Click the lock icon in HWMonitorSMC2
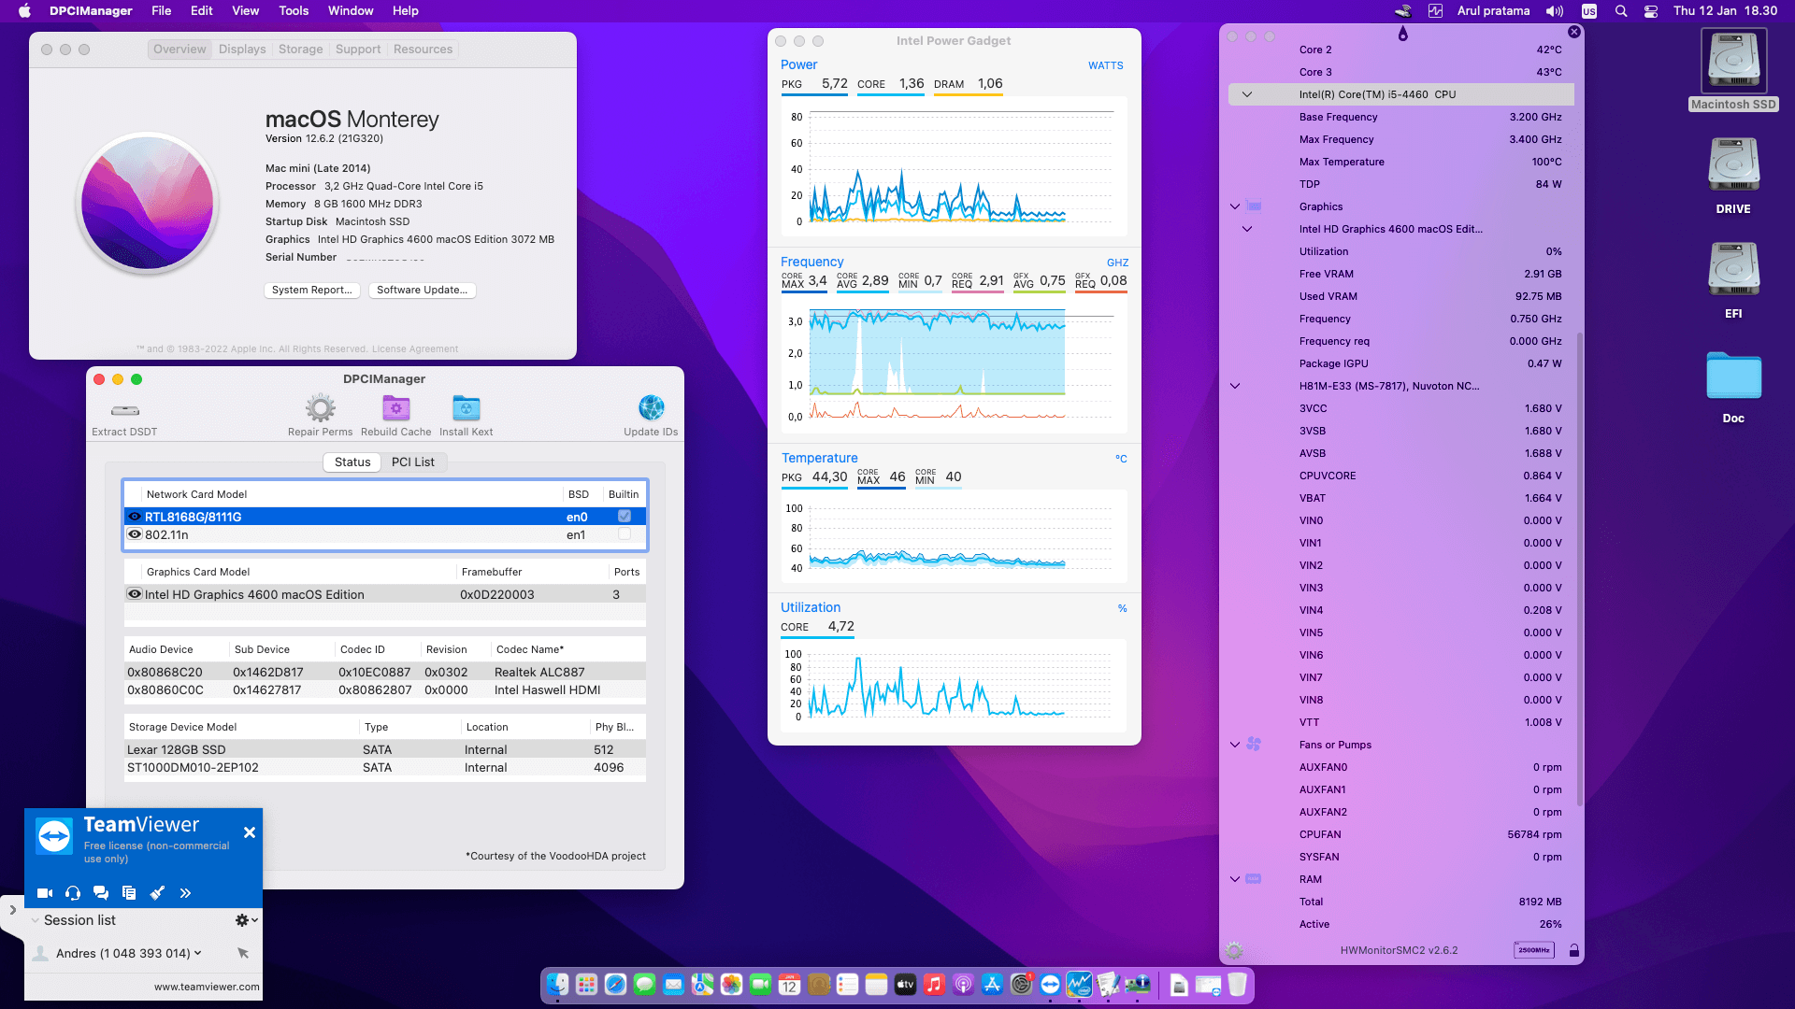This screenshot has height=1009, width=1795. tap(1575, 950)
